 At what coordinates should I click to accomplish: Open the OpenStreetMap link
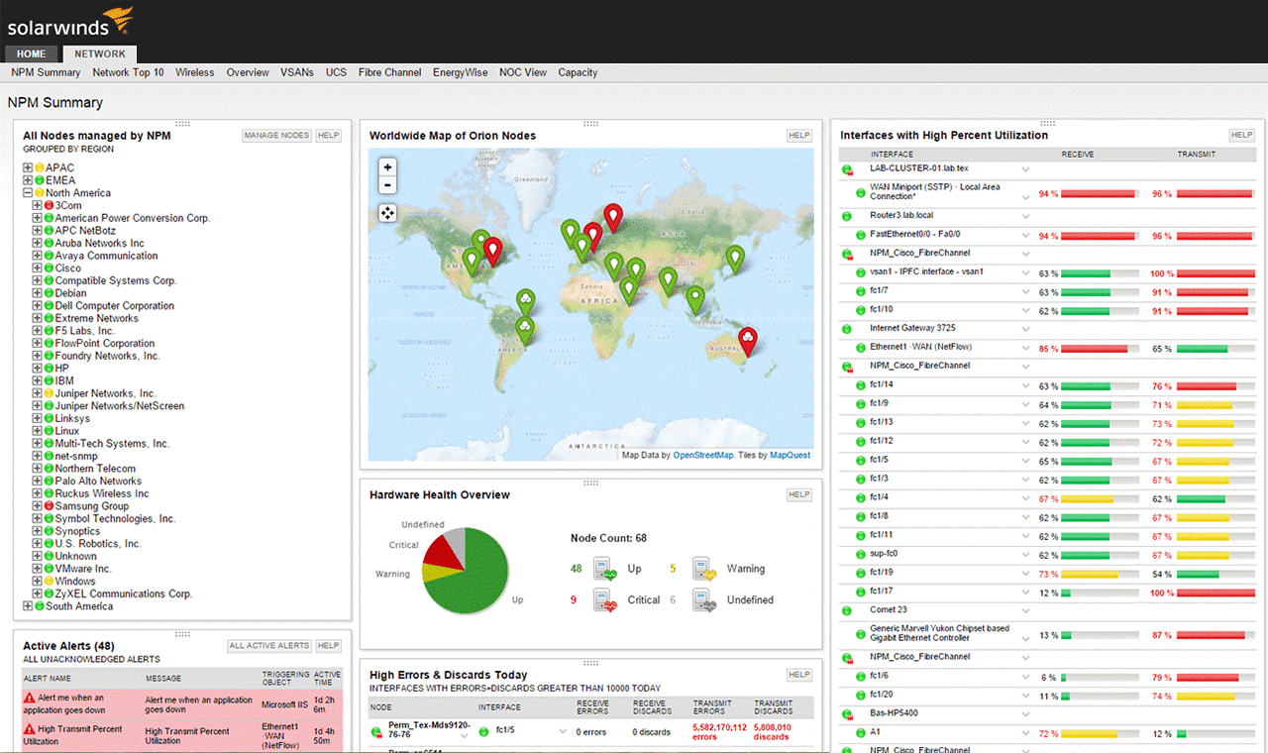click(x=702, y=456)
